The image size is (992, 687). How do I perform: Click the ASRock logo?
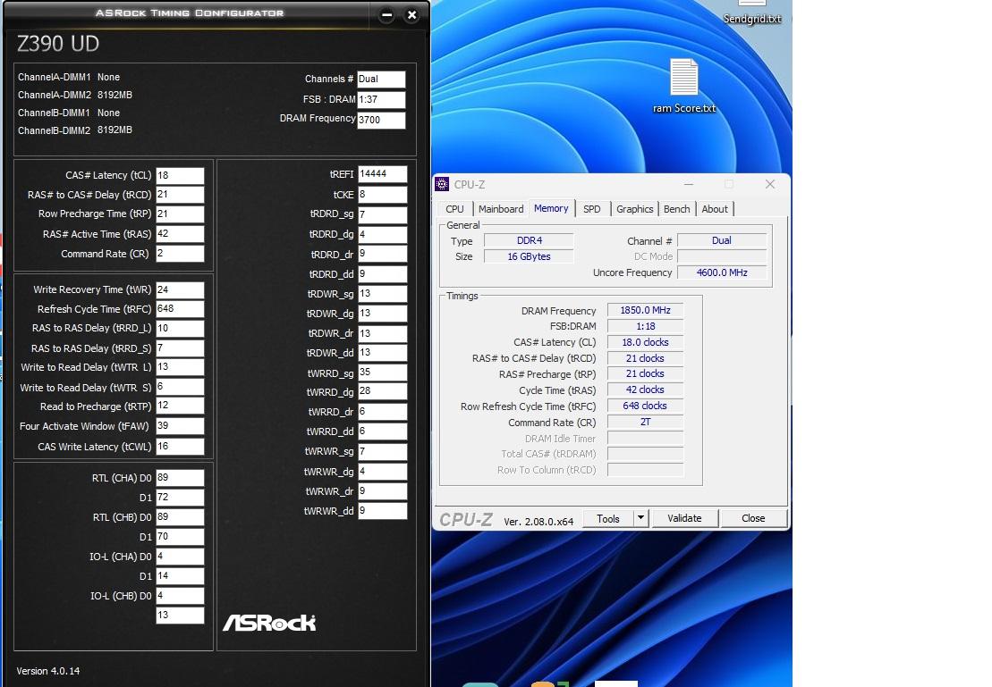click(x=269, y=622)
